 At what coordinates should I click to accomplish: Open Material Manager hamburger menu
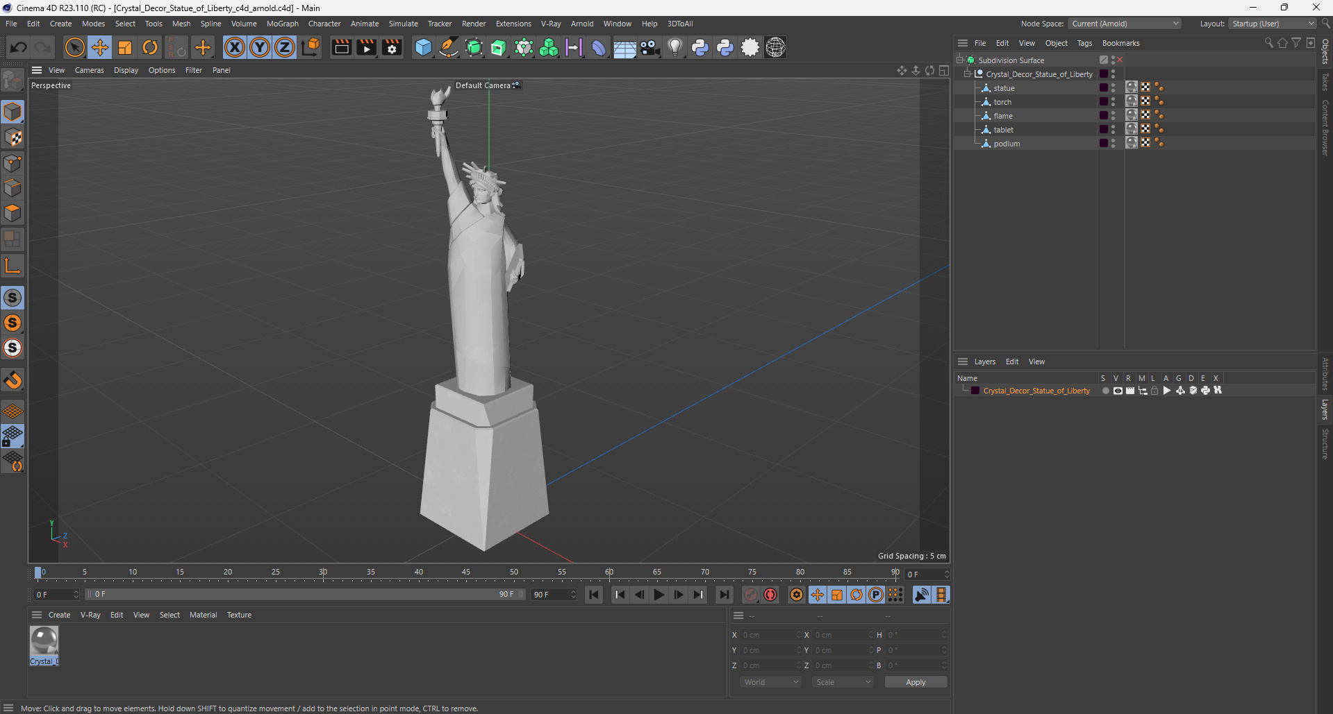click(x=37, y=615)
